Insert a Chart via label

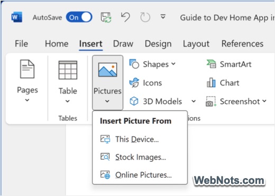point(230,83)
